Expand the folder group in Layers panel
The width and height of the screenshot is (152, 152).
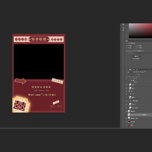(128, 91)
